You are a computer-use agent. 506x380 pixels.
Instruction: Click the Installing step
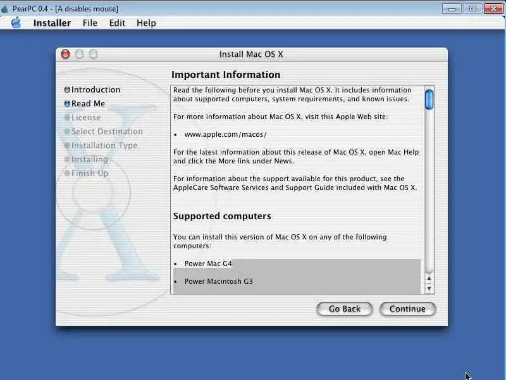tap(89, 160)
